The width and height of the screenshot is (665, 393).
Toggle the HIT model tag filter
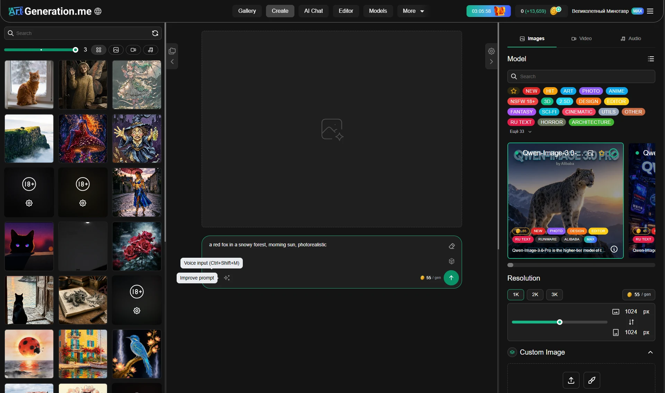pos(550,91)
